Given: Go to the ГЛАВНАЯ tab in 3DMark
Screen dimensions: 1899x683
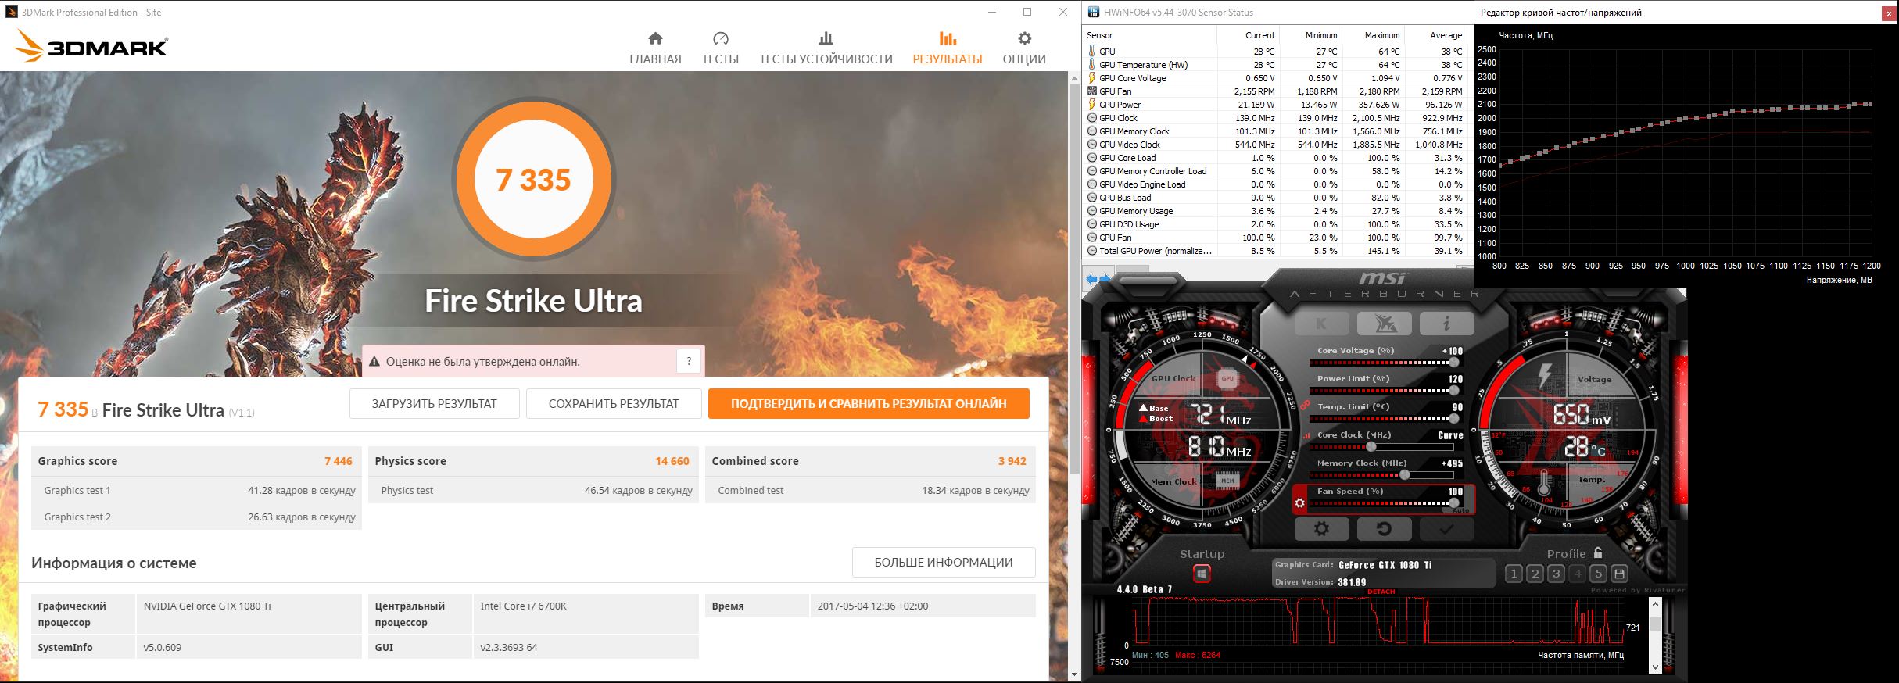Looking at the screenshot, I should pyautogui.click(x=655, y=48).
